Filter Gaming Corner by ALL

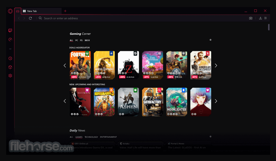[x=71, y=40]
